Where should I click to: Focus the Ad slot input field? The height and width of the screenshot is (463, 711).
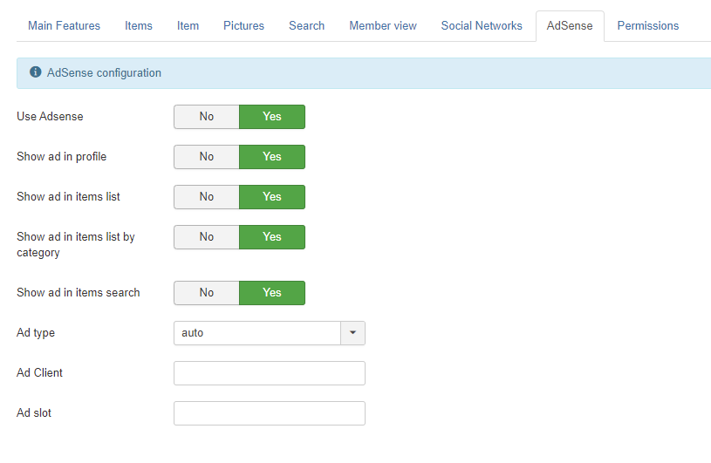(270, 413)
